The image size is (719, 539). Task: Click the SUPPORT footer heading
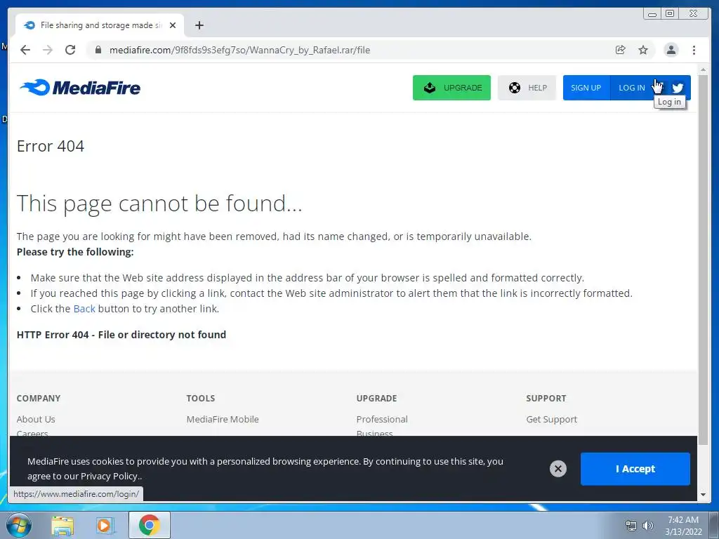coord(546,399)
